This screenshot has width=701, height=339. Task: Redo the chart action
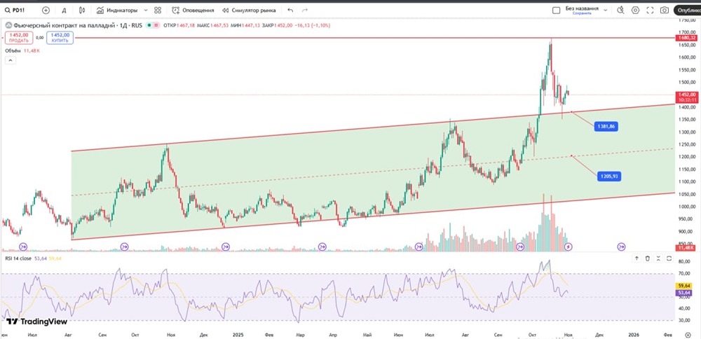pyautogui.click(x=305, y=10)
